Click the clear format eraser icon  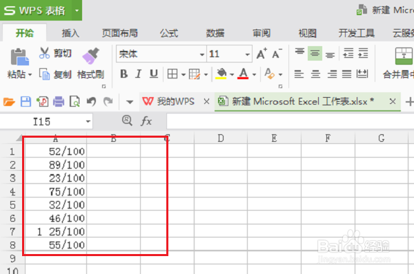coord(270,74)
